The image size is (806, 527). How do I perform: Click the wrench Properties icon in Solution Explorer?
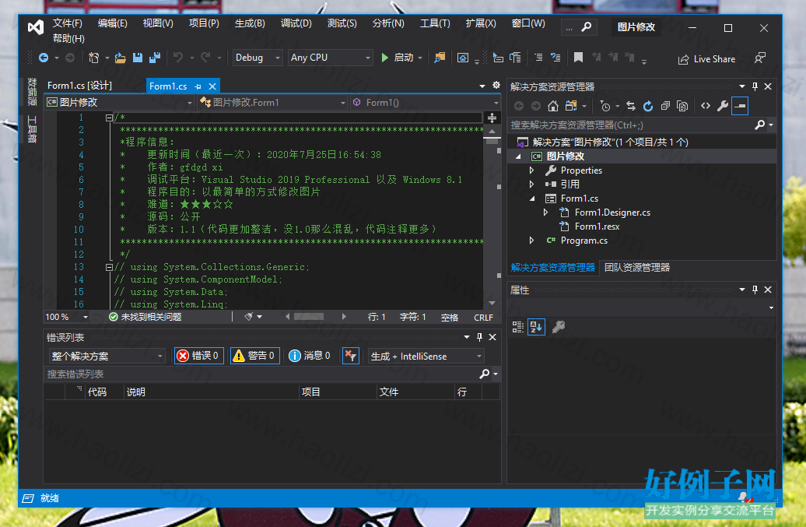coord(723,106)
